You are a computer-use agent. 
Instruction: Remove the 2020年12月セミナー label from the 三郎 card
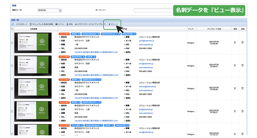pos(100,80)
